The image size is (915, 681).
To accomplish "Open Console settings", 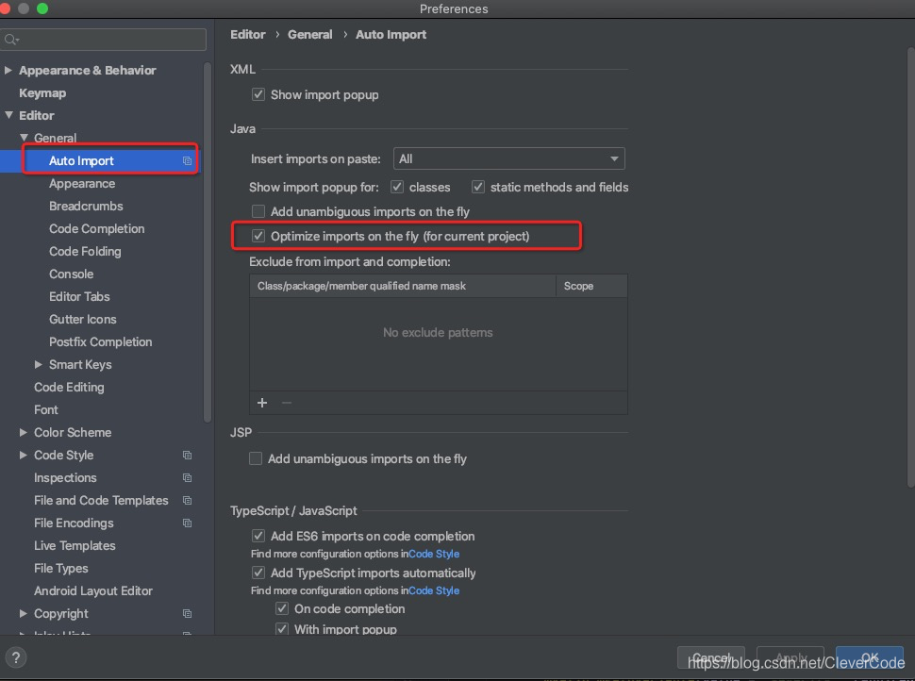I will (x=71, y=274).
